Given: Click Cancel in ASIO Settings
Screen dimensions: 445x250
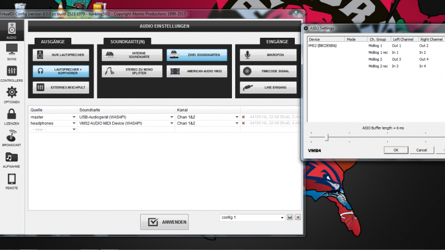Looking at the screenshot, I should click(422, 150).
